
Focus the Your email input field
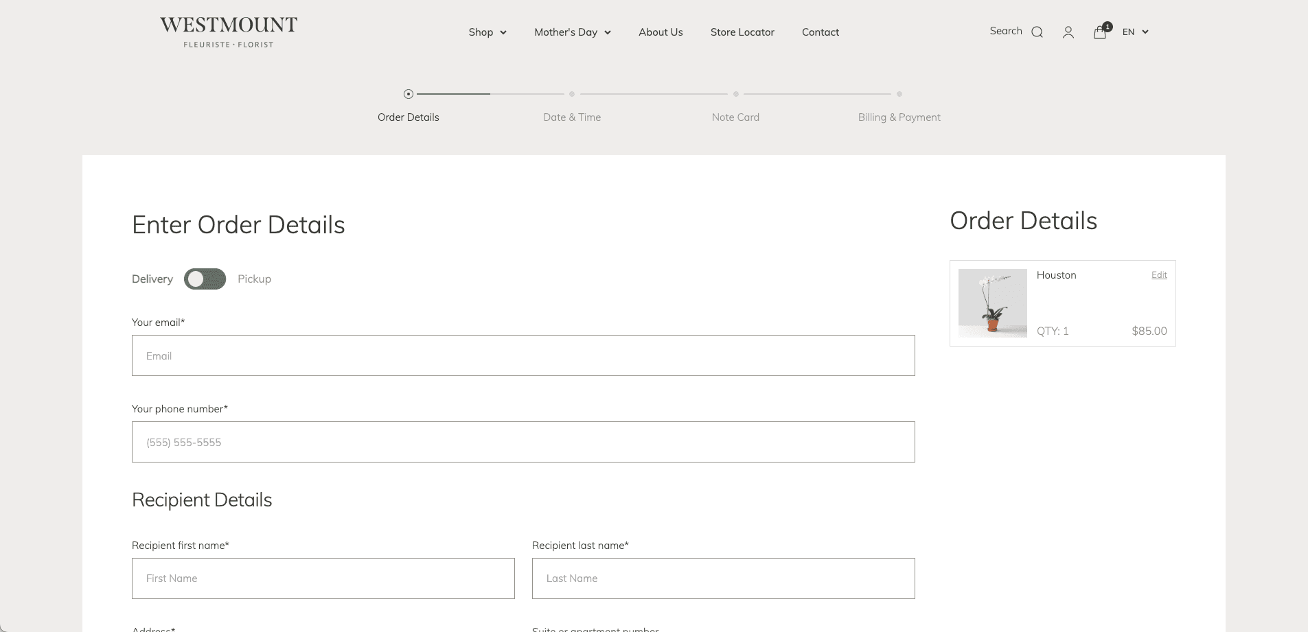523,355
